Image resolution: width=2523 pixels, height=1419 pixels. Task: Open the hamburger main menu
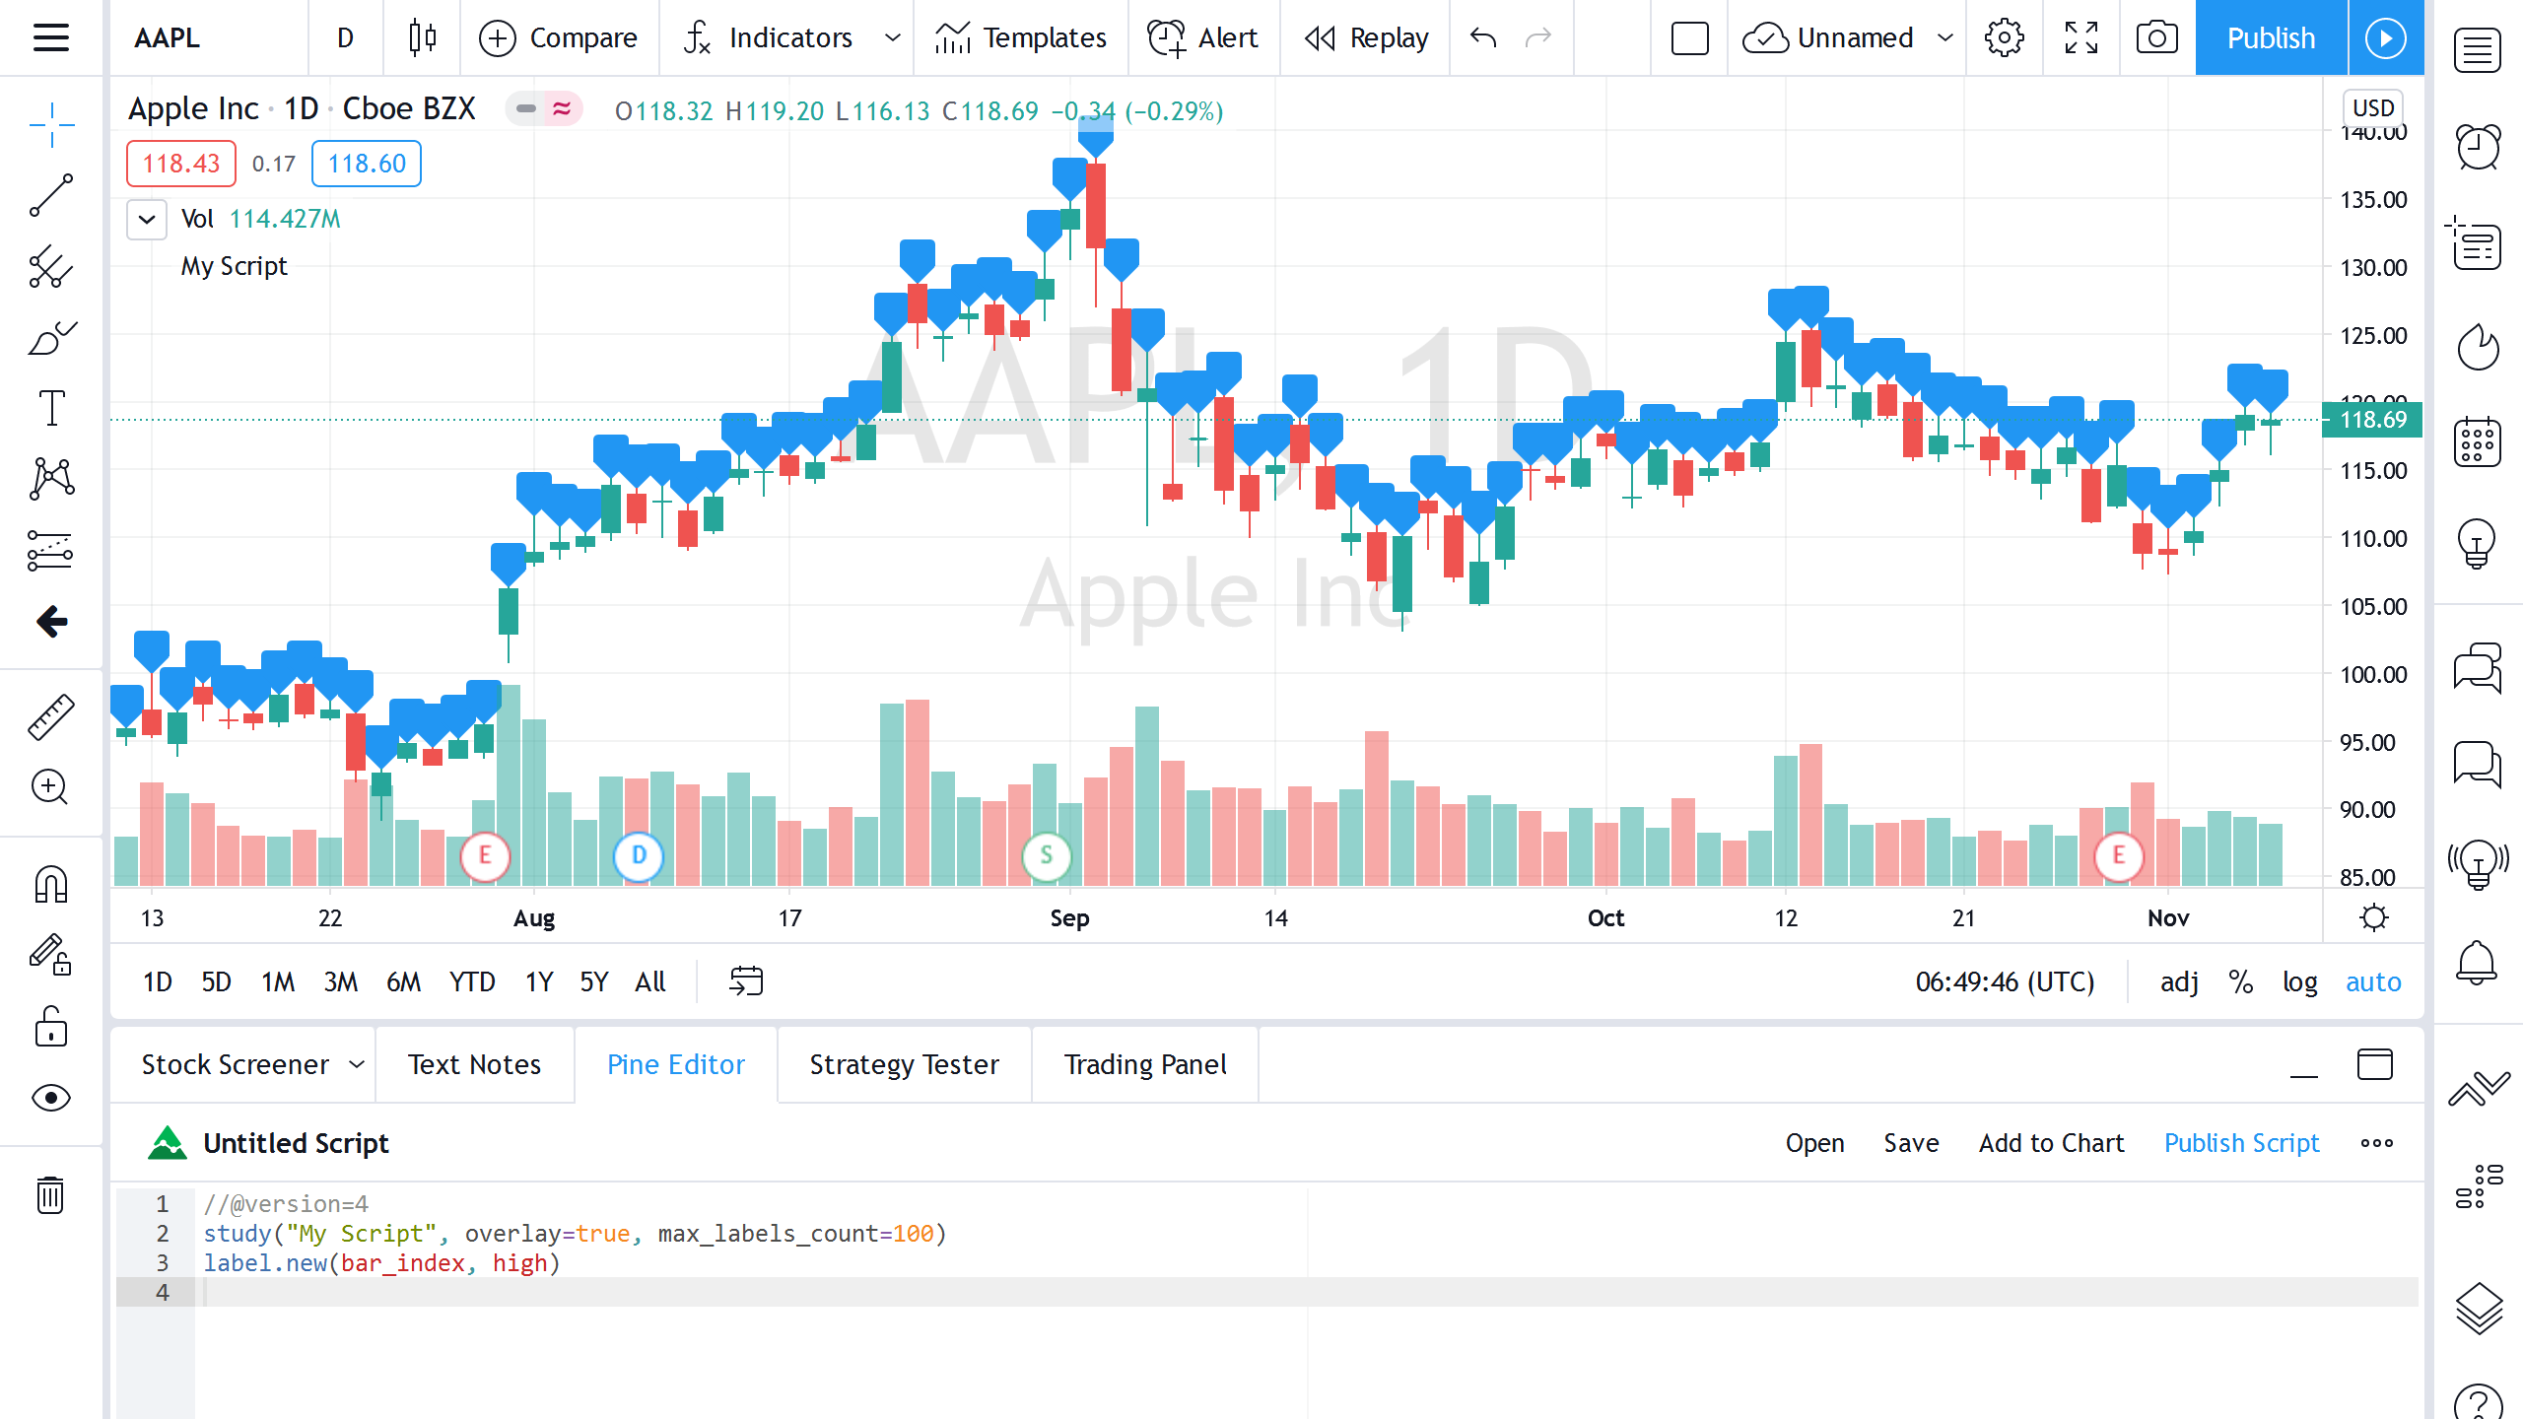pos(50,37)
